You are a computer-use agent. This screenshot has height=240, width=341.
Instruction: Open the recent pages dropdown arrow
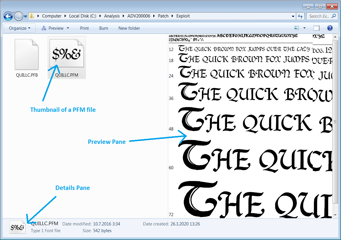[25, 16]
